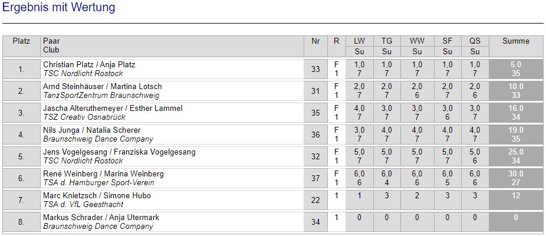The width and height of the screenshot is (546, 236).
Task: Click start number 37 cell
Action: (x=315, y=178)
